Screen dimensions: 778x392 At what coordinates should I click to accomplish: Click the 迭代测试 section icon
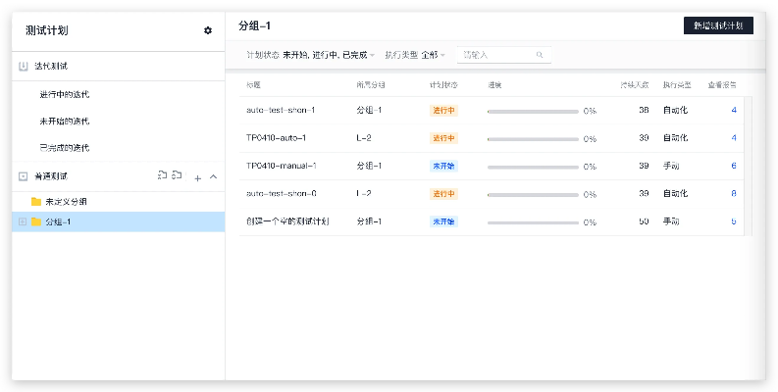coord(24,67)
